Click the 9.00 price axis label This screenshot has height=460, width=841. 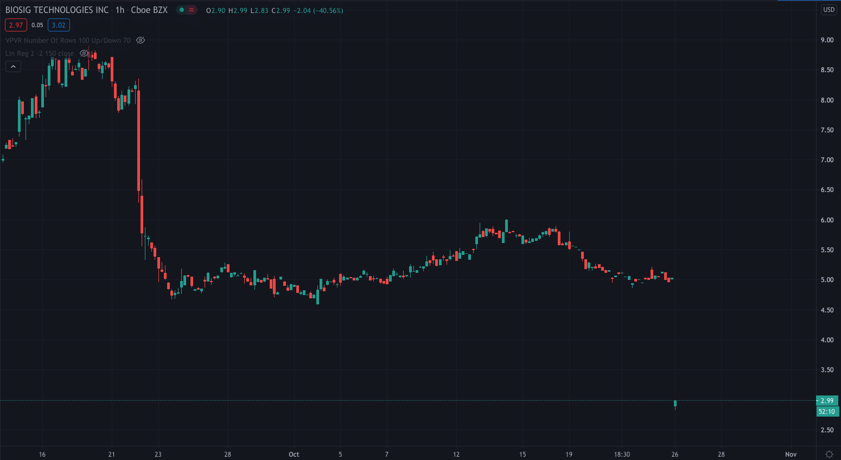pyautogui.click(x=827, y=40)
